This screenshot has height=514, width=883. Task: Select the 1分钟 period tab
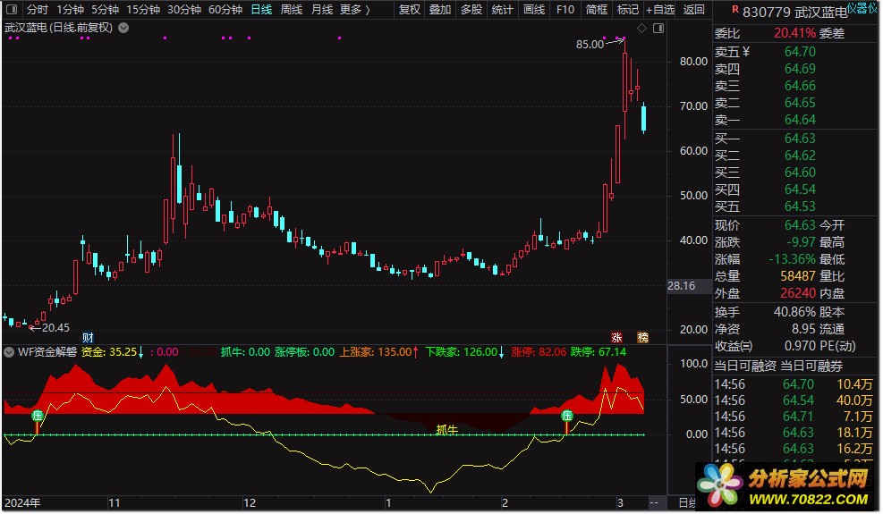70,10
